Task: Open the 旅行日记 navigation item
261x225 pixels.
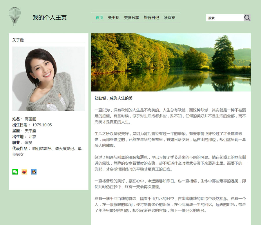Action: coord(151,17)
